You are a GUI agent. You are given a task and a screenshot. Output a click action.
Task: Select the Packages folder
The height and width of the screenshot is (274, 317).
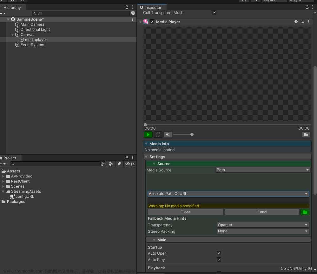coord(16,202)
